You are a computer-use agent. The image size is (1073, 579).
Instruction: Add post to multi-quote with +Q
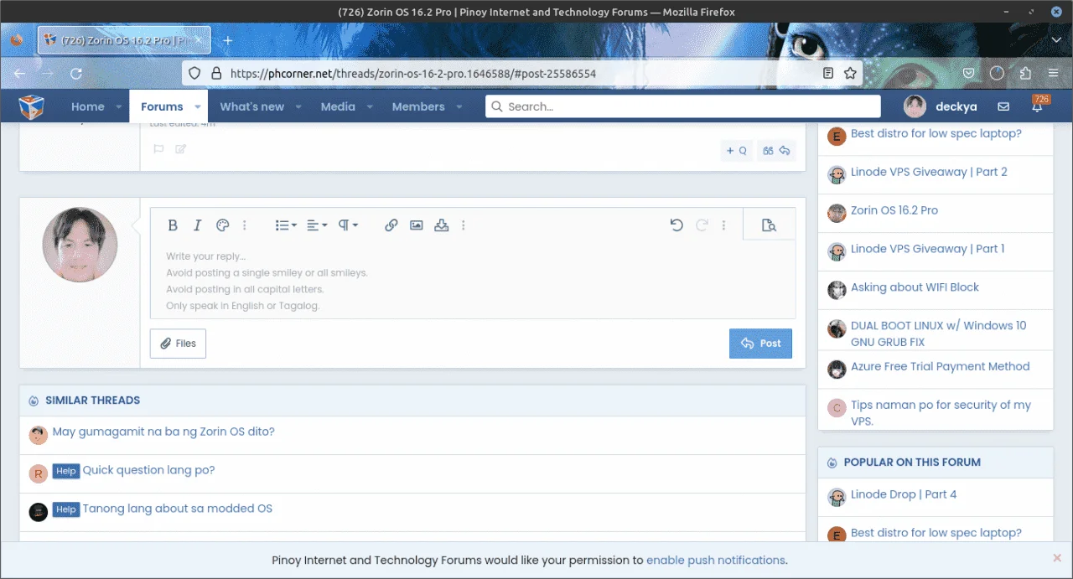point(737,151)
